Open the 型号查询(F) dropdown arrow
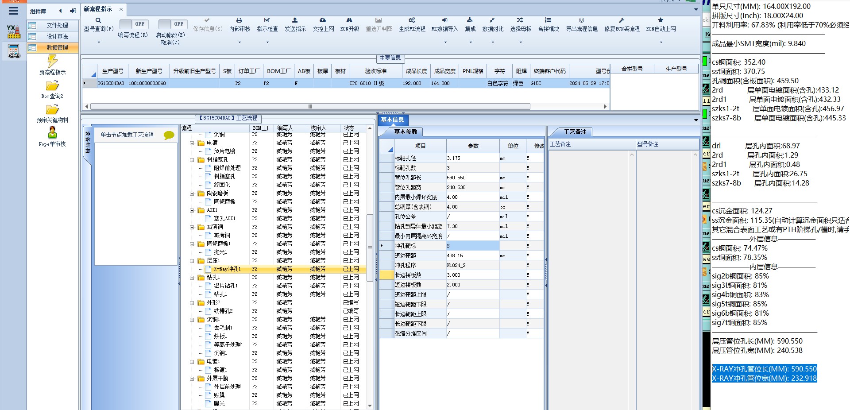Screen dimensions: 850x410 click(x=98, y=43)
